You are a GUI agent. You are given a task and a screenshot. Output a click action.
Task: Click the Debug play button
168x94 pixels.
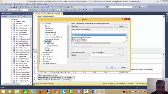[x=42, y=10]
